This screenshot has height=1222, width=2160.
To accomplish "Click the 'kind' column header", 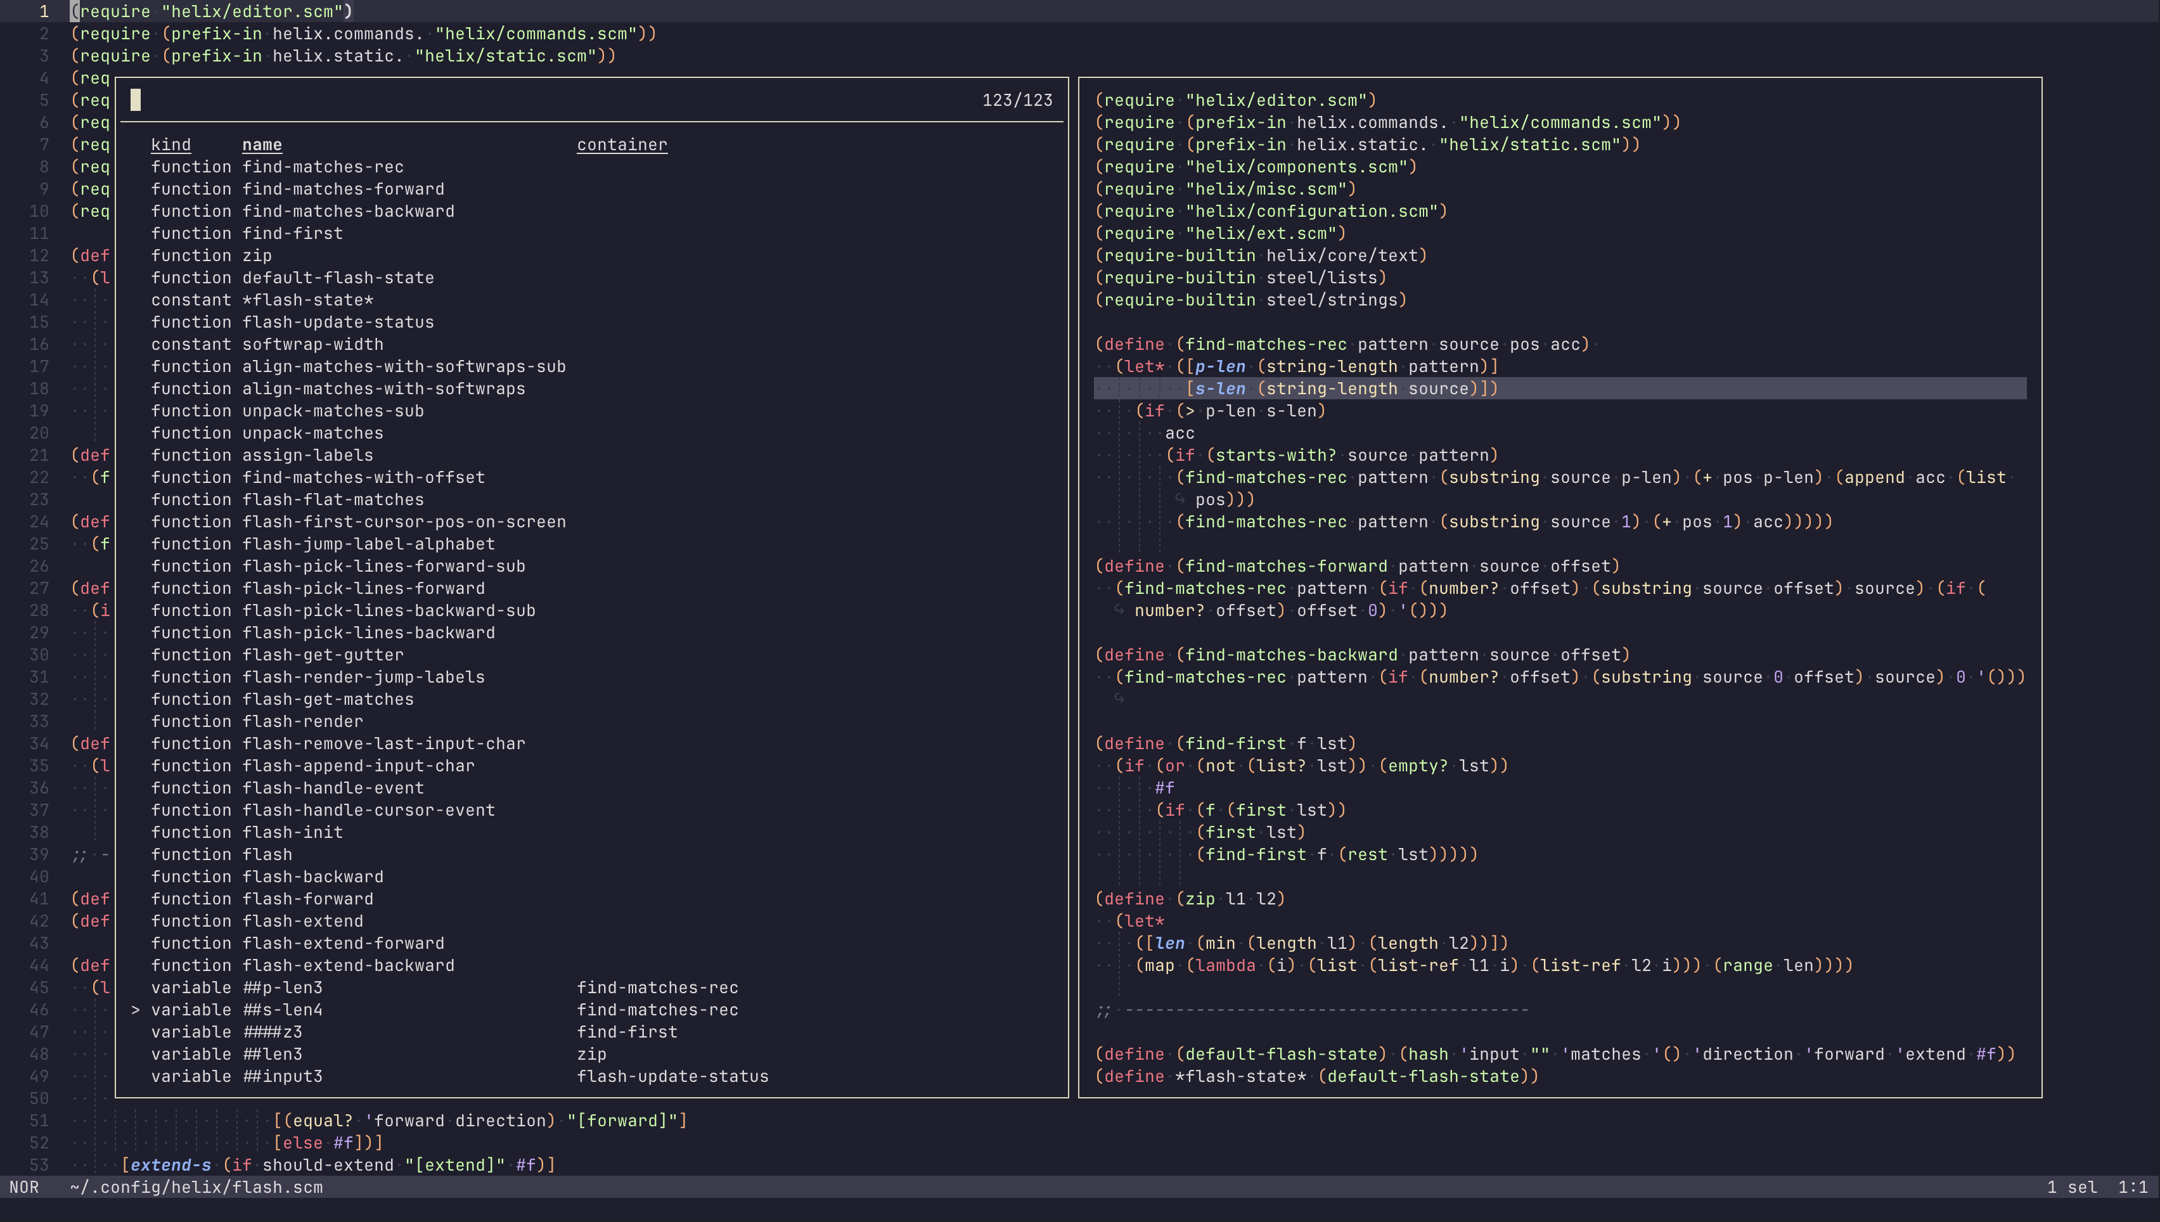I will click(171, 145).
